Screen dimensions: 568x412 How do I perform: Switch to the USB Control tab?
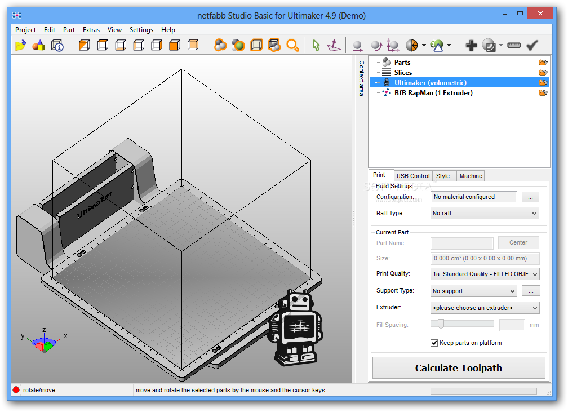[x=413, y=176]
